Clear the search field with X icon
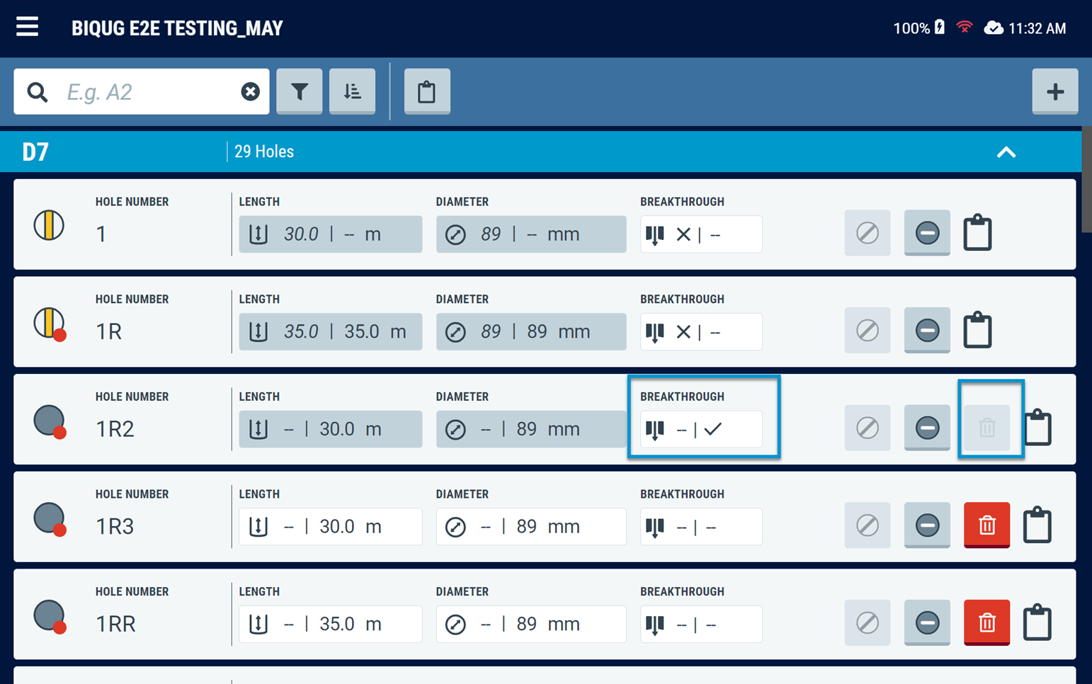This screenshot has width=1092, height=684. click(250, 91)
